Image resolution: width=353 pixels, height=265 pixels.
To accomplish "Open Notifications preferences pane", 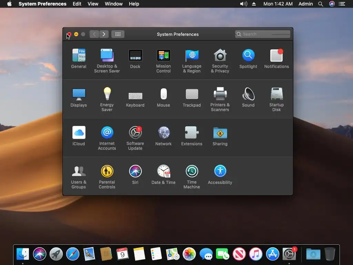I will (276, 58).
